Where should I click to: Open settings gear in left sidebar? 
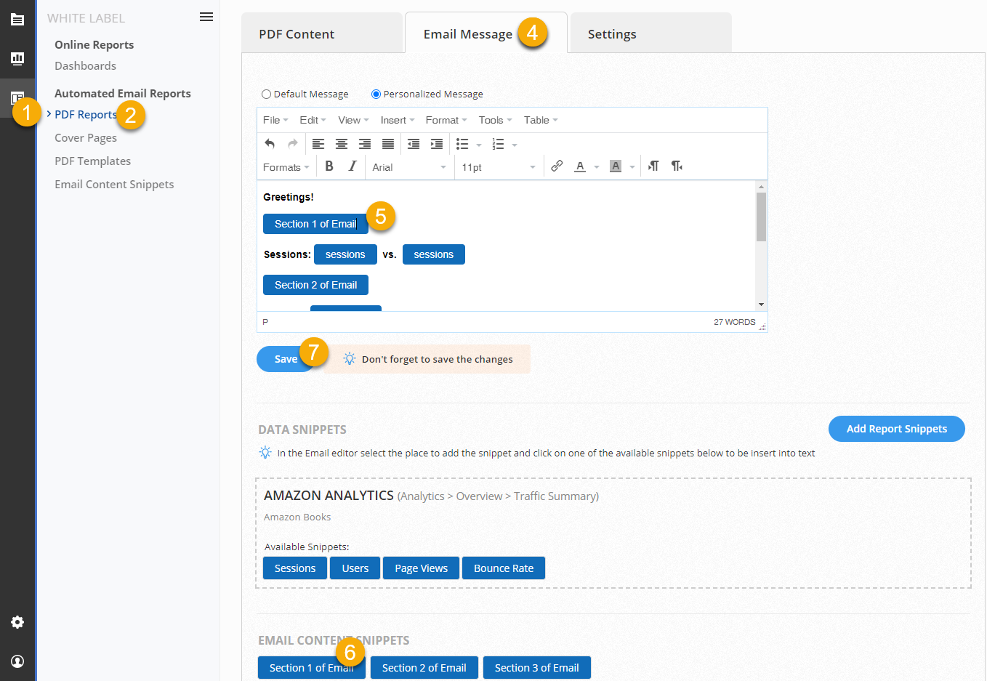click(17, 622)
